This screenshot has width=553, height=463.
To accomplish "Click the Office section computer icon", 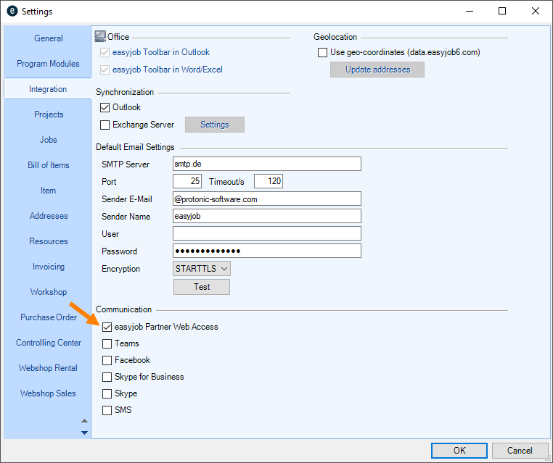I will [x=101, y=36].
